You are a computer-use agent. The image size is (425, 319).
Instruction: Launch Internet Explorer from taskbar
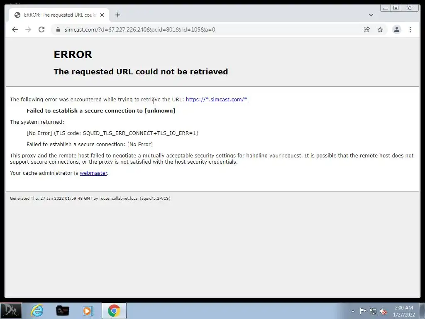pos(37,311)
